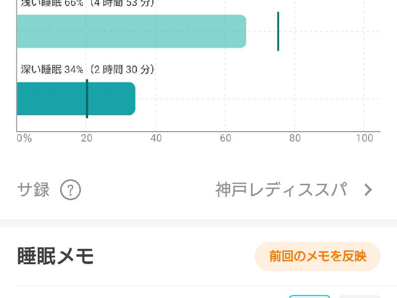Click the 睡眠メモ section heading
The image size is (397, 298).
55,256
